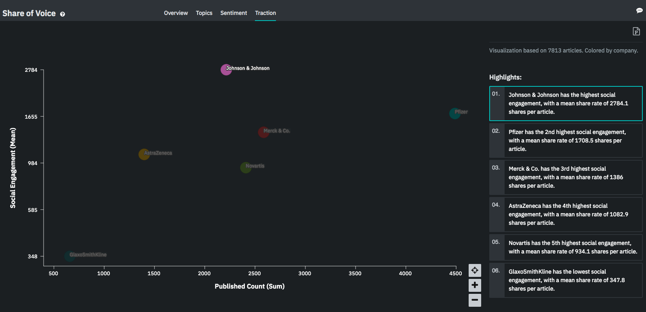This screenshot has width=646, height=312.
Task: Click the 500 x-axis tick label
Action: 53,273
